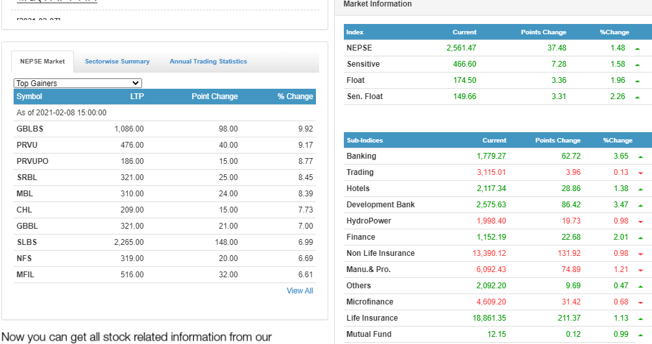Click the Microfinance sub-index name
The image size is (652, 344).
click(x=370, y=302)
